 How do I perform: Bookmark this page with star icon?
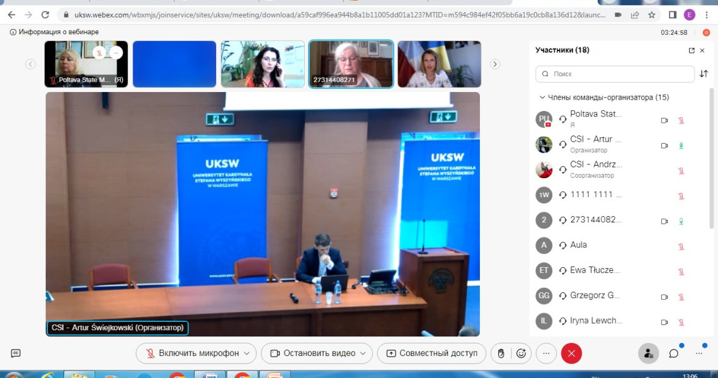pyautogui.click(x=652, y=15)
